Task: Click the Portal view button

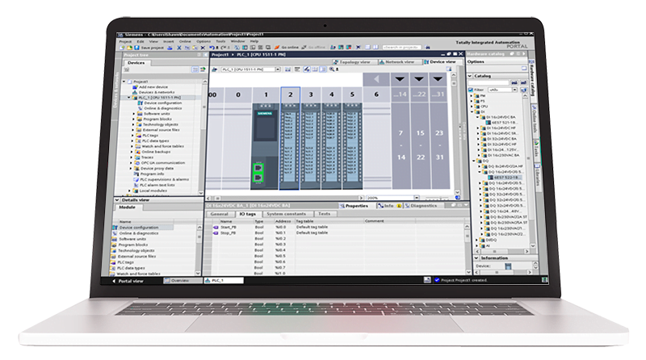Action: click(130, 281)
